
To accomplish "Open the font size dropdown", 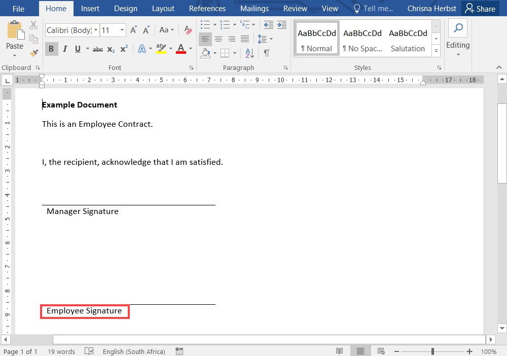I will (x=122, y=30).
